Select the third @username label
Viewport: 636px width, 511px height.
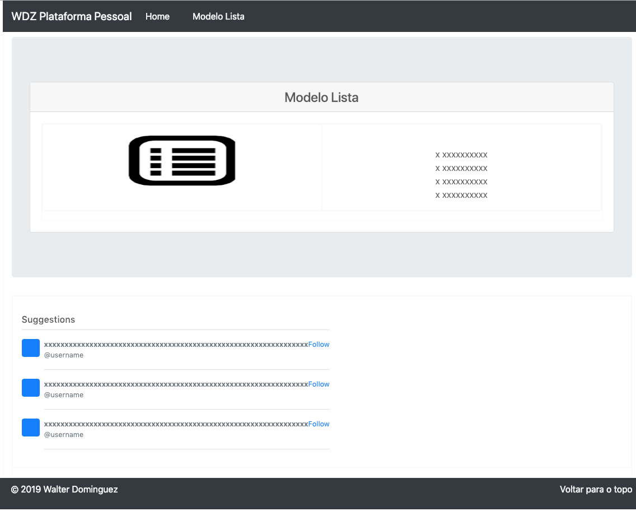[64, 435]
